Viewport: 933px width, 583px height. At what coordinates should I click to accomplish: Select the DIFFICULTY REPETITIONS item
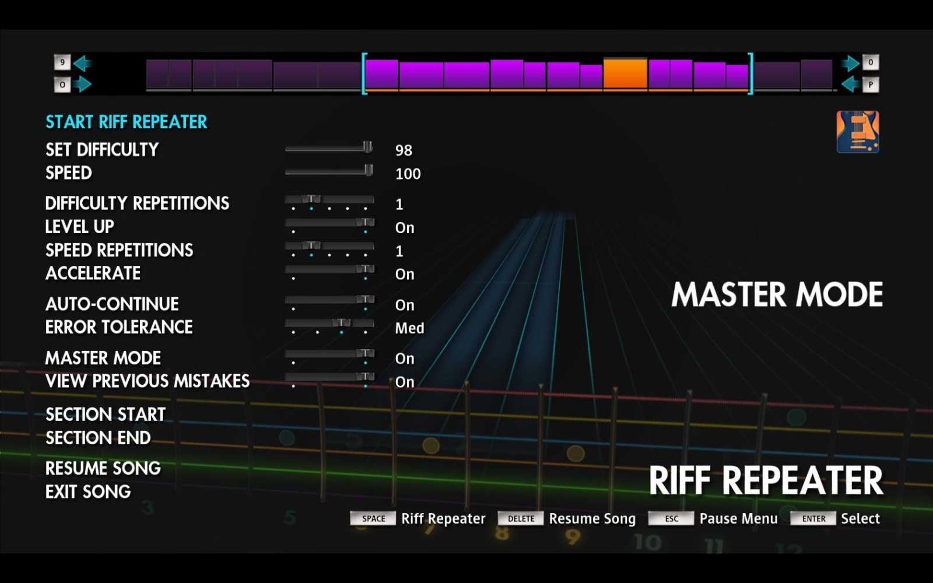(x=138, y=203)
